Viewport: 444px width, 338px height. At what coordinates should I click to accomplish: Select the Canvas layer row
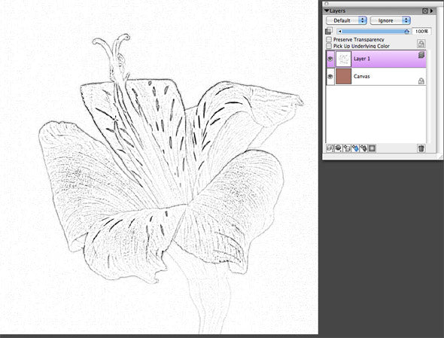(x=376, y=77)
